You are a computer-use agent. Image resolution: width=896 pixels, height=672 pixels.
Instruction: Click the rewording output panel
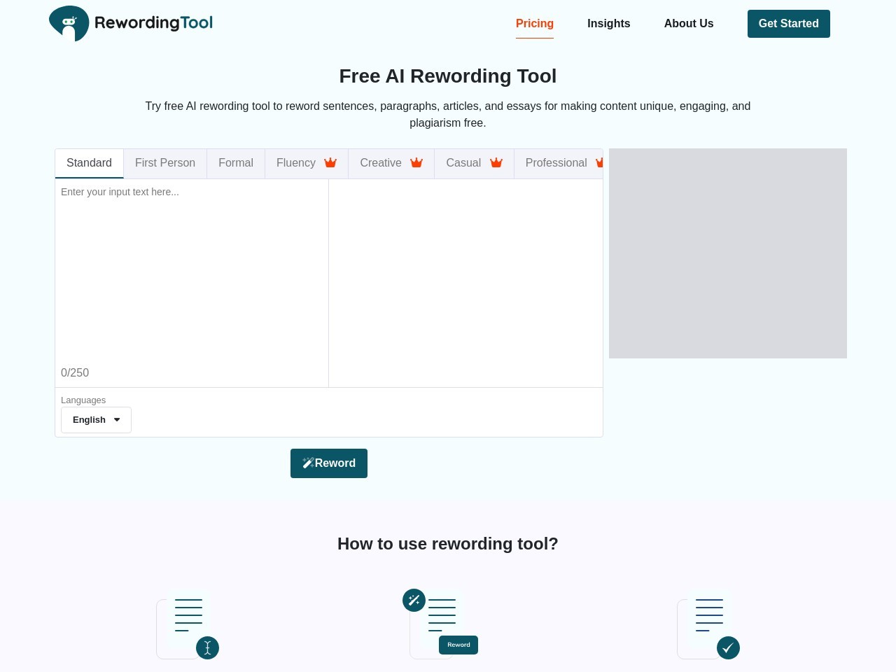[466, 283]
